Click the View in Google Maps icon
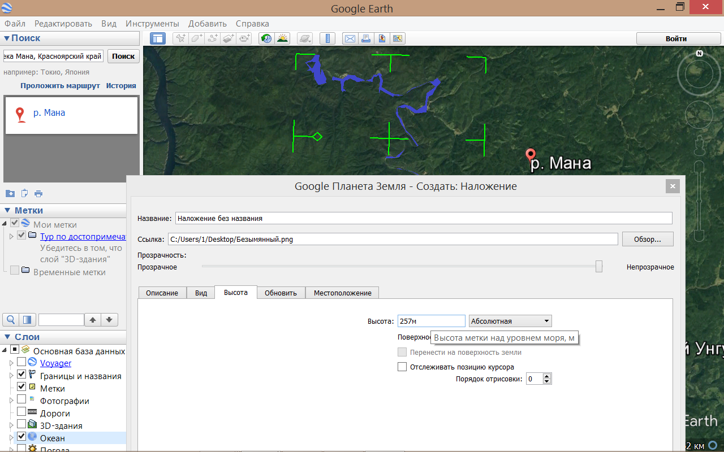Viewport: 724px width, 452px height. 398,38
